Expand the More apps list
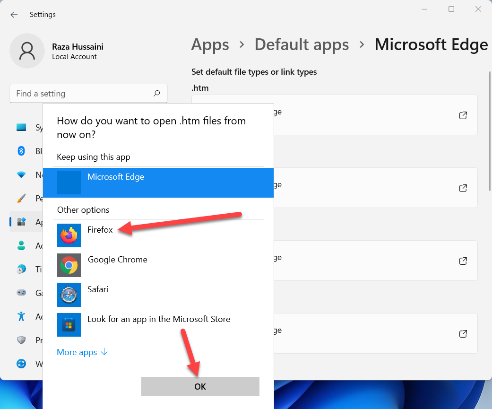This screenshot has width=492, height=409. point(82,352)
